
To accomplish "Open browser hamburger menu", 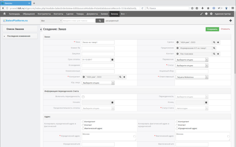I will click(x=233, y=8).
